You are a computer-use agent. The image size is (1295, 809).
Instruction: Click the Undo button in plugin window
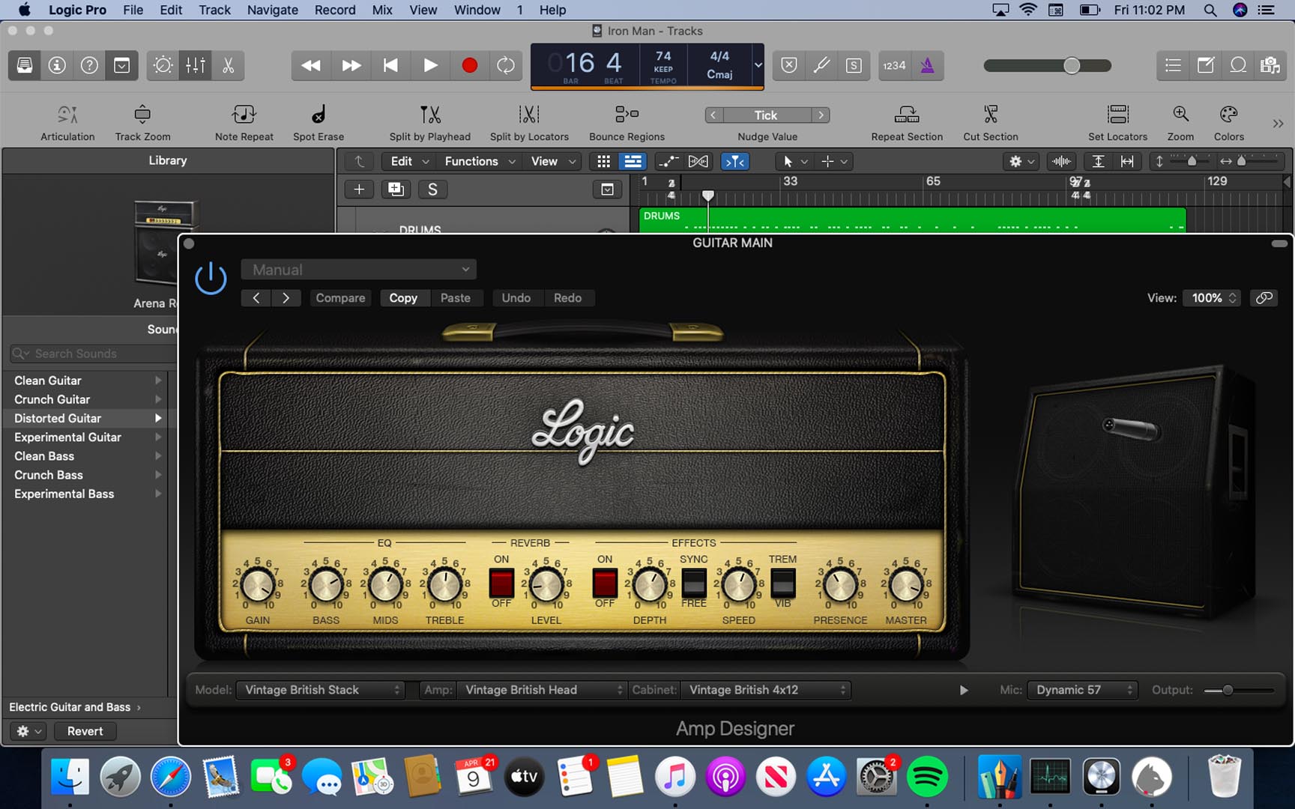click(516, 298)
